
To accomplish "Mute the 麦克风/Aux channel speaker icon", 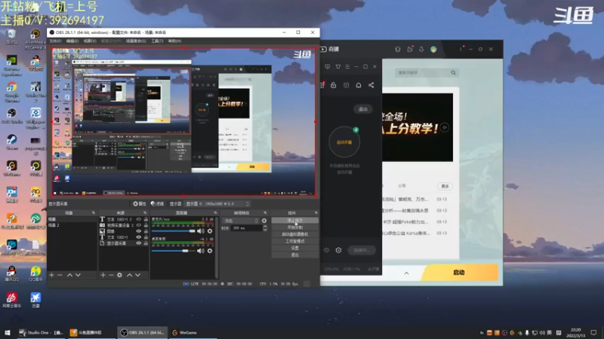I will (x=200, y=231).
